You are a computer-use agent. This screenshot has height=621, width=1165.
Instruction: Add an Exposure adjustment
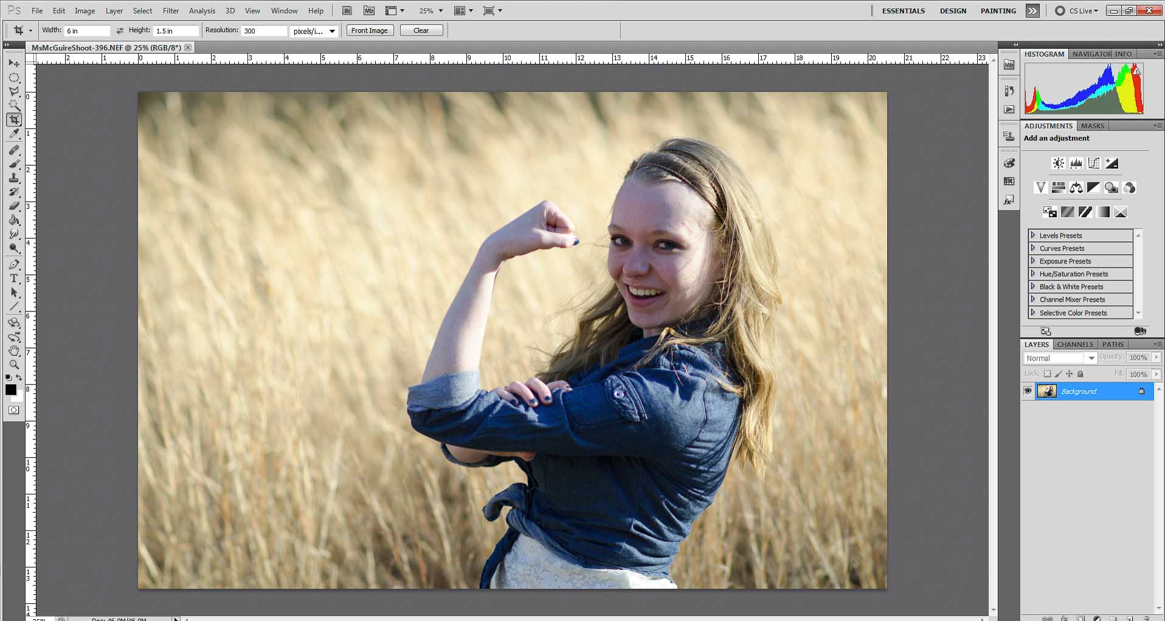point(1111,163)
